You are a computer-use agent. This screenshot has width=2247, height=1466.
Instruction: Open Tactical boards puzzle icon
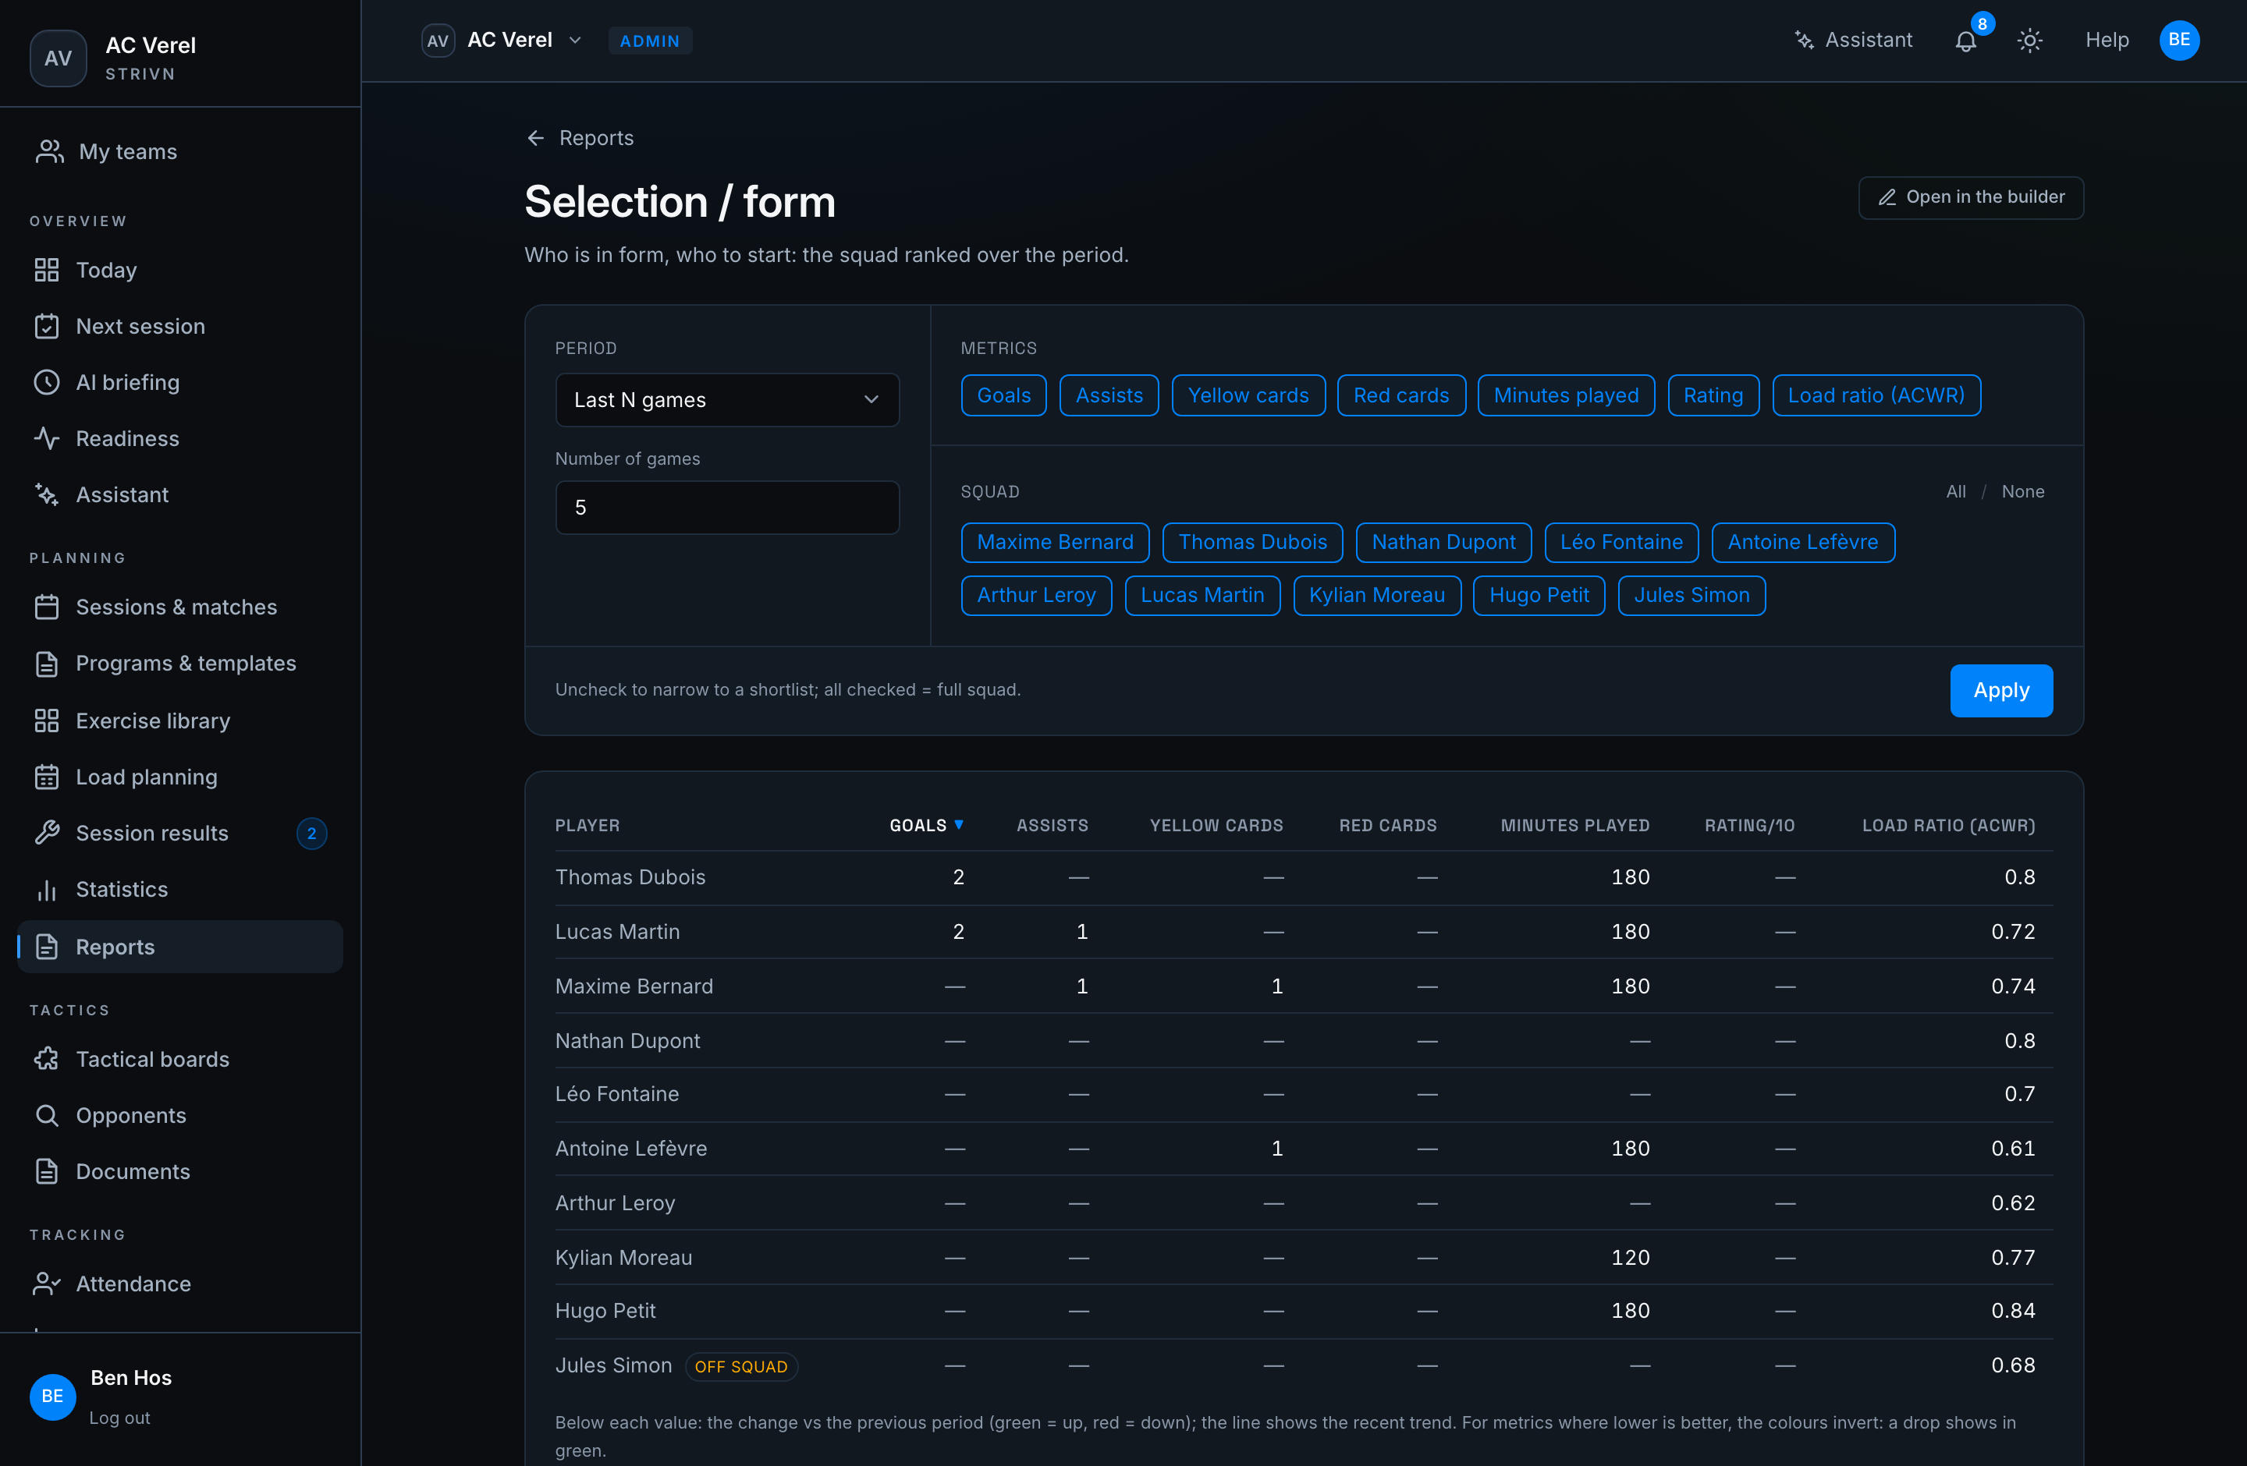click(x=46, y=1060)
